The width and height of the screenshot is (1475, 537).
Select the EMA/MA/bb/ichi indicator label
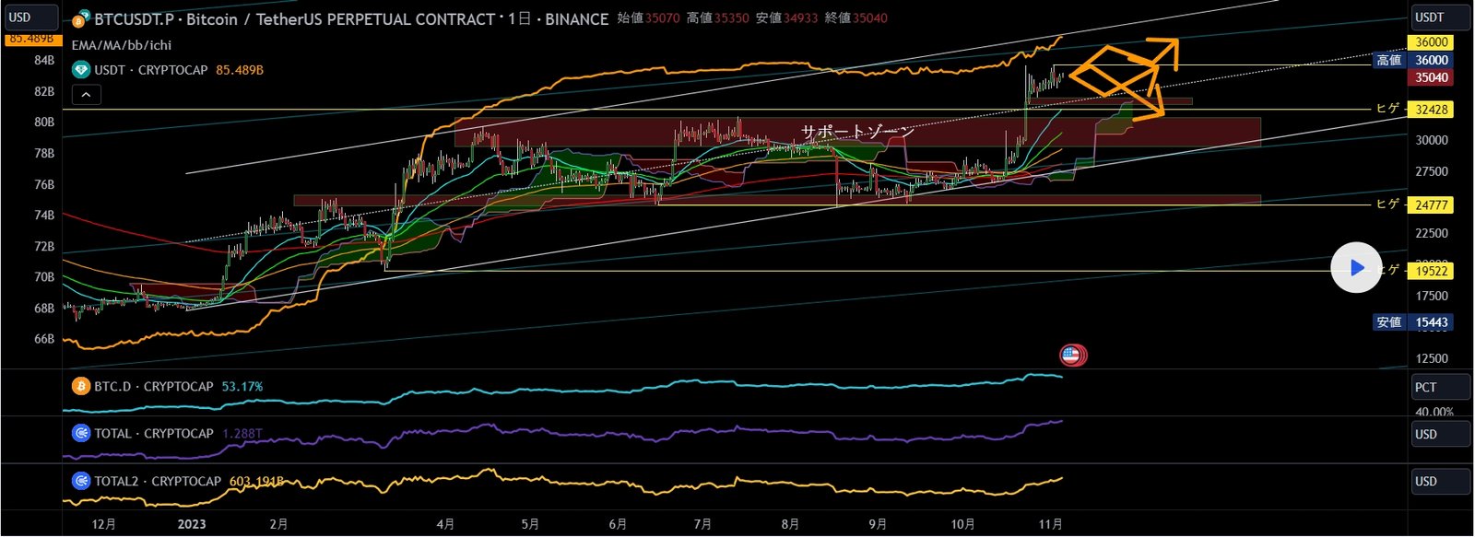coord(122,45)
